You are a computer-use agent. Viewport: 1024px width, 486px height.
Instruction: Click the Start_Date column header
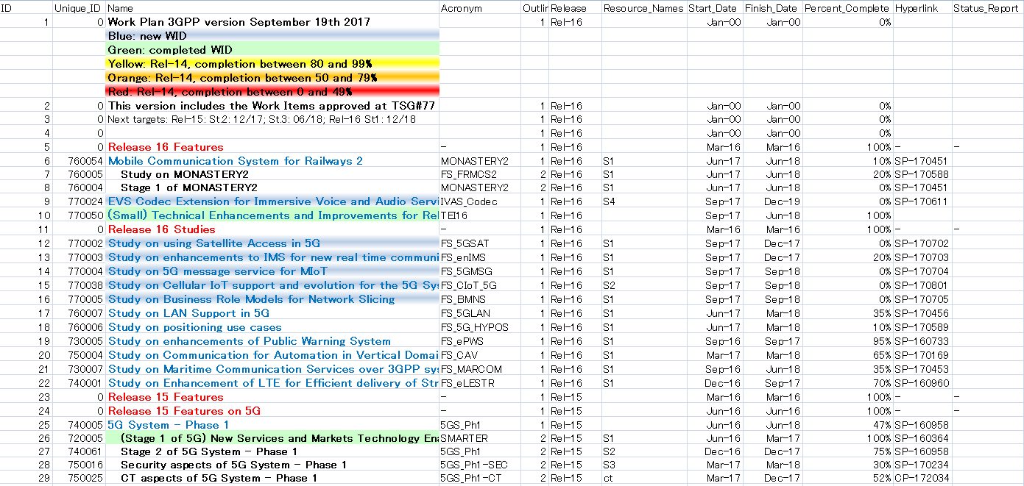click(x=715, y=8)
